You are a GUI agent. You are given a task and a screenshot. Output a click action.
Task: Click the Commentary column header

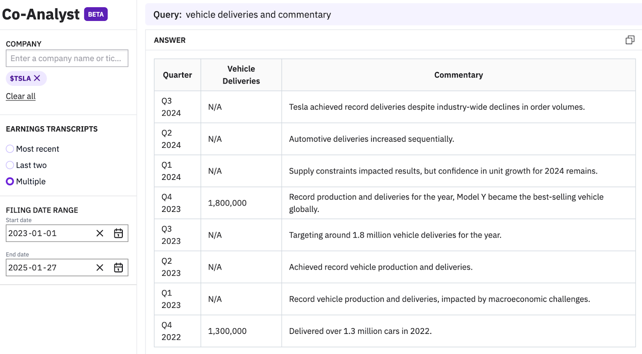(x=459, y=75)
